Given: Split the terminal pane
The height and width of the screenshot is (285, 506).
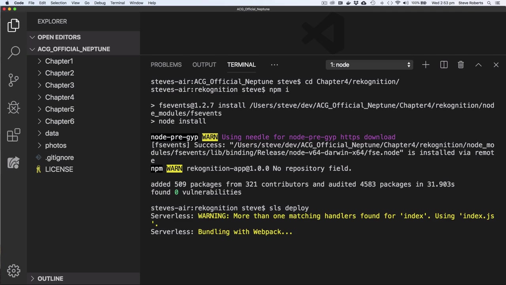Looking at the screenshot, I should pyautogui.click(x=444, y=65).
